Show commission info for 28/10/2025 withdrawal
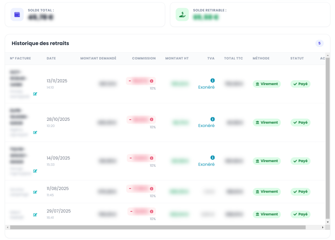The width and height of the screenshot is (335, 240). (151, 120)
